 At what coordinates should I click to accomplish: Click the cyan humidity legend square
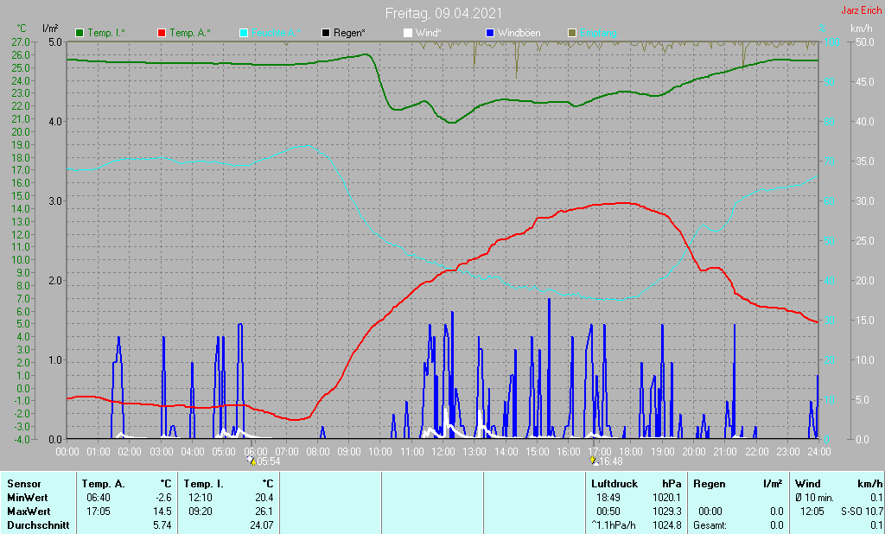pyautogui.click(x=244, y=33)
